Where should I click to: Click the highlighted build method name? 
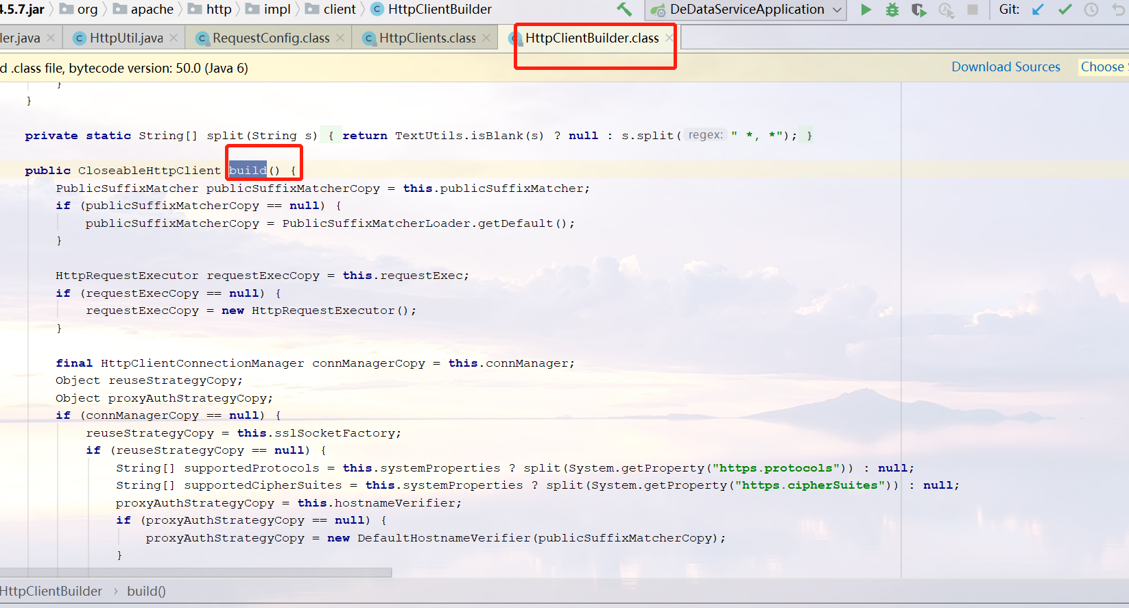tap(248, 171)
